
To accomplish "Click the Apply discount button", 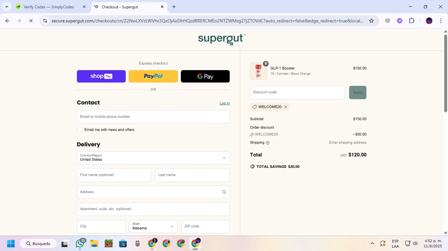I will pyautogui.click(x=358, y=93).
